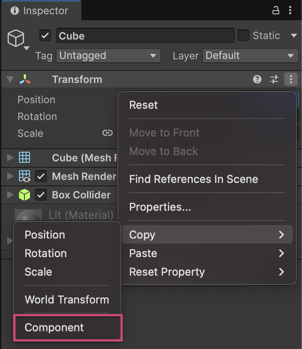Open Inspector panel three-dot options menu
This screenshot has width=302, height=349.
[x=290, y=11]
